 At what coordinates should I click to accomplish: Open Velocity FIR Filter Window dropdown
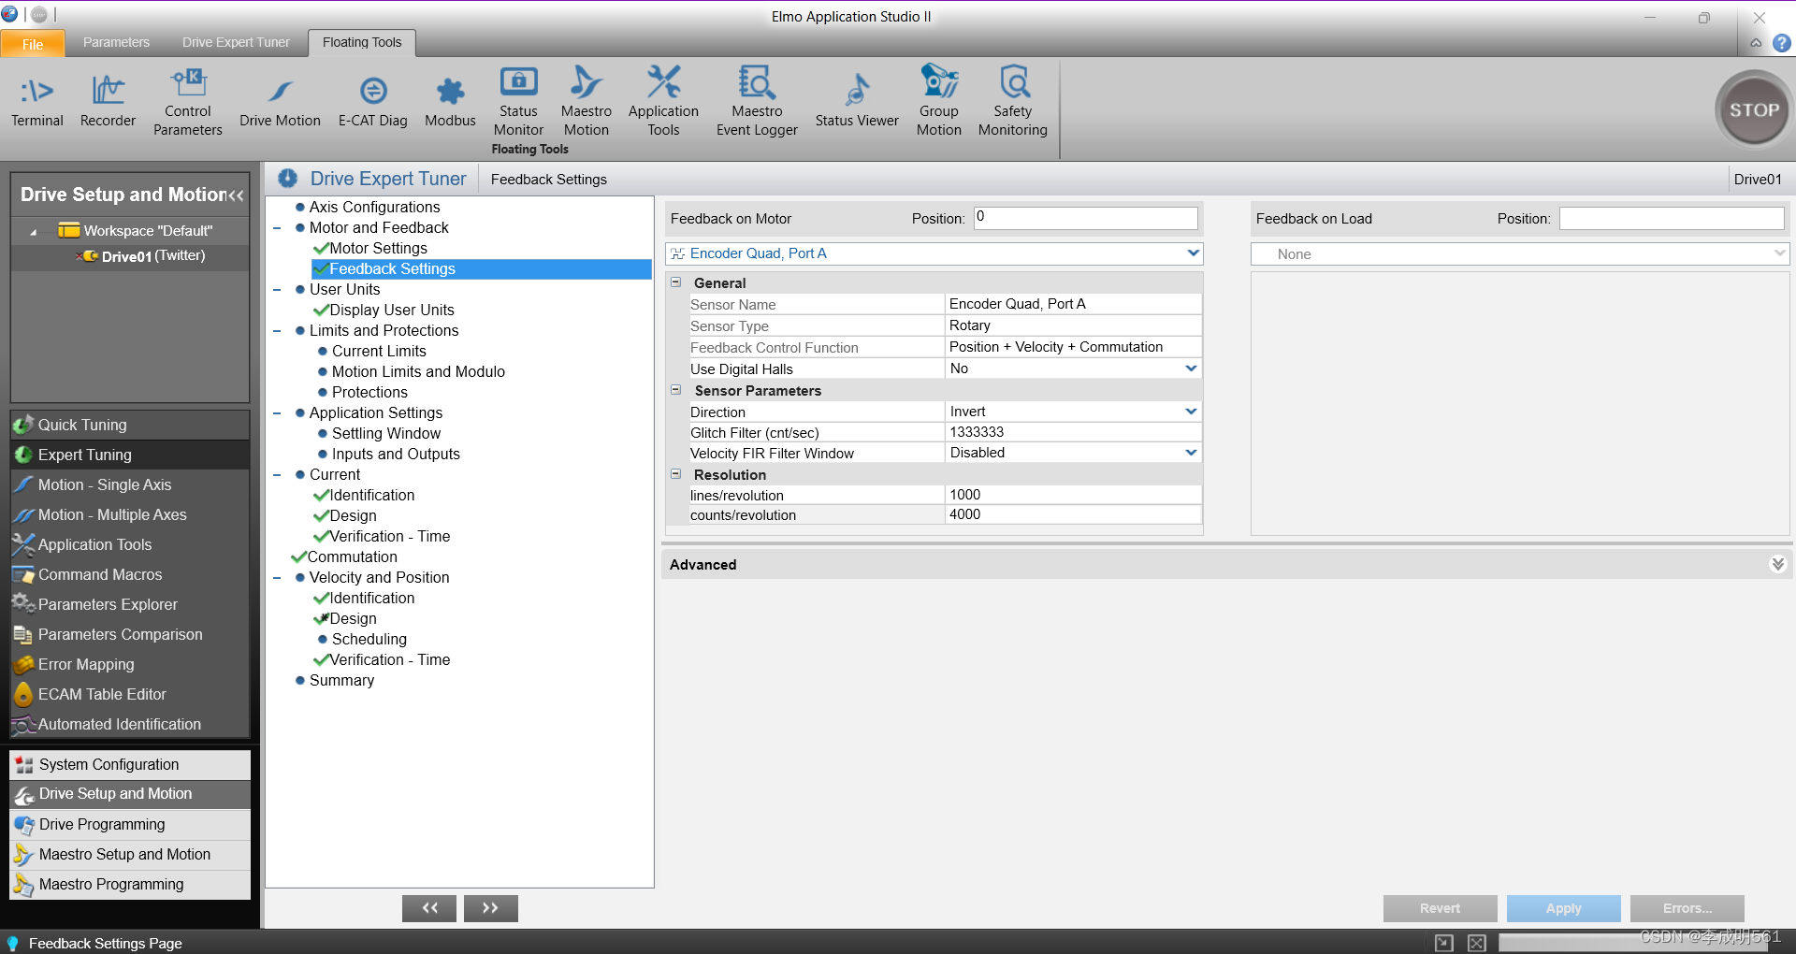pos(1191,453)
